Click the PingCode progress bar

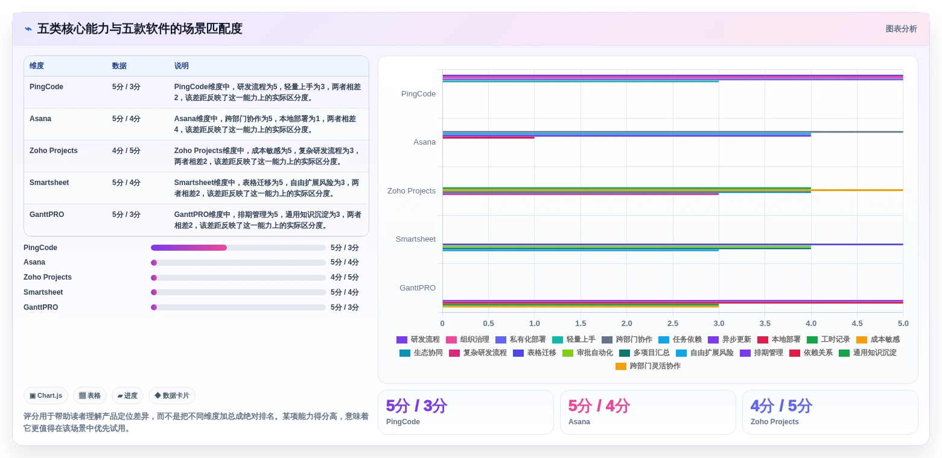238,248
